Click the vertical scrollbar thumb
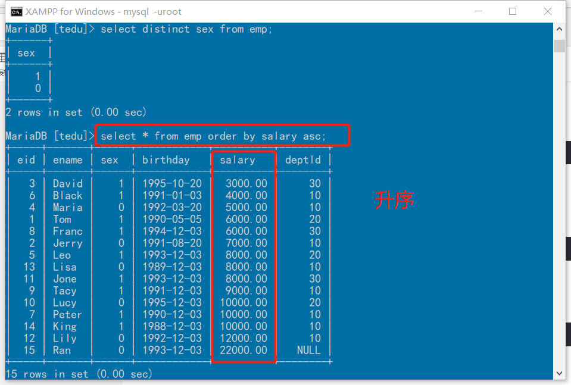This screenshot has width=571, height=385. 559,46
